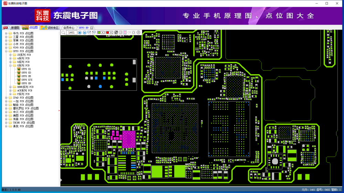Click the Omega (Ω) resistance icon

(133, 33)
